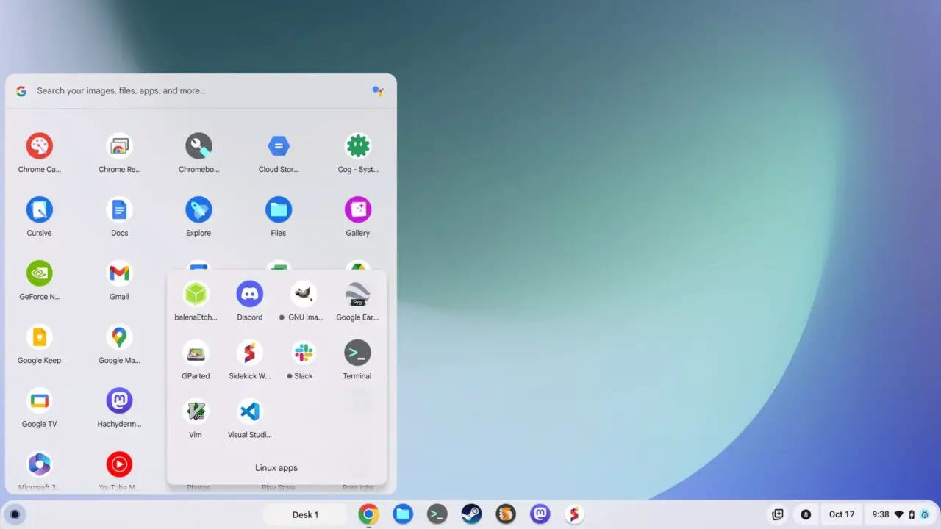Activate Google Assistant icon in search bar
The height and width of the screenshot is (529, 941).
tap(377, 91)
